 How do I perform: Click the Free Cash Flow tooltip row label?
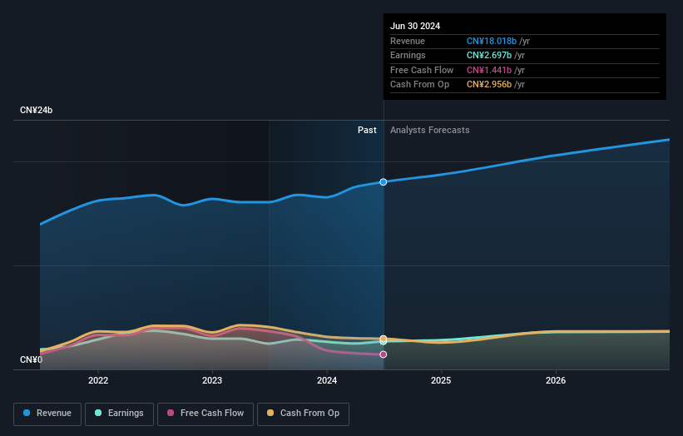(422, 70)
